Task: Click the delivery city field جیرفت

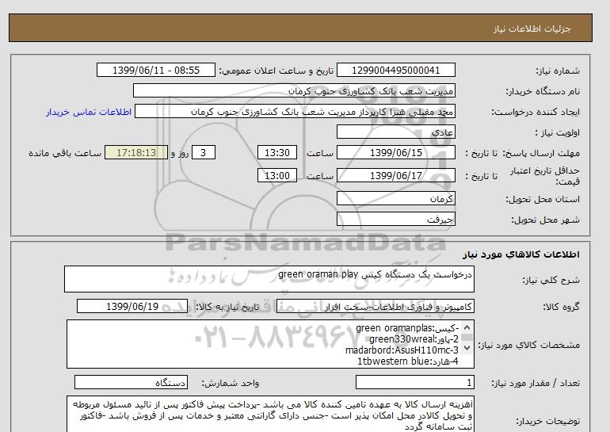Action: pyautogui.click(x=395, y=219)
